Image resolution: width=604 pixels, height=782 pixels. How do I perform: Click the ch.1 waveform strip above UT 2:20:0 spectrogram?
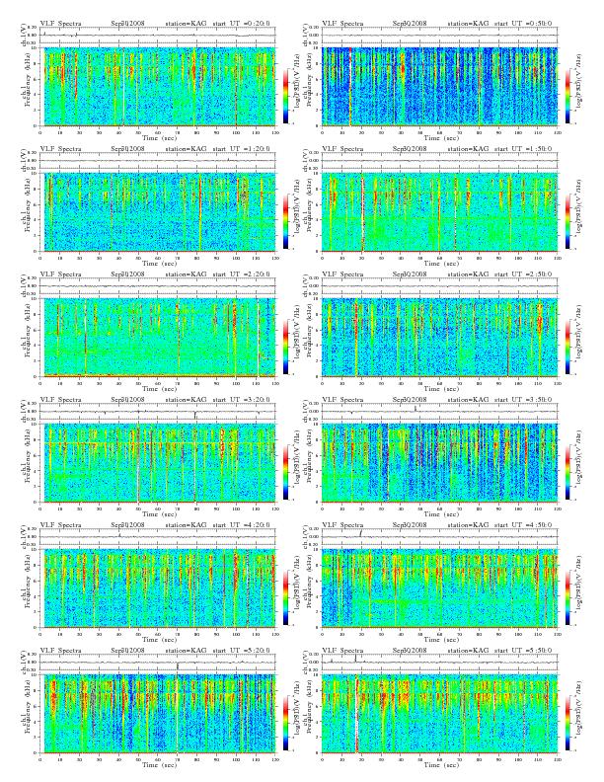pos(158,286)
